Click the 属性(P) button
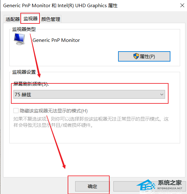 144,57
